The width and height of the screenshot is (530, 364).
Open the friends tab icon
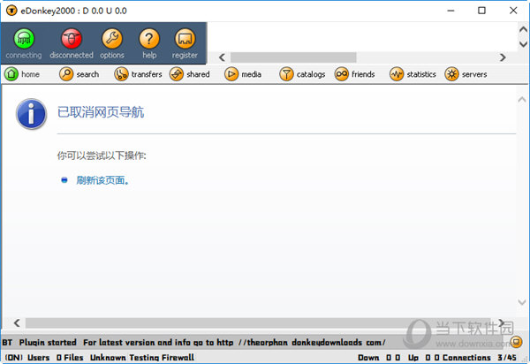(341, 74)
